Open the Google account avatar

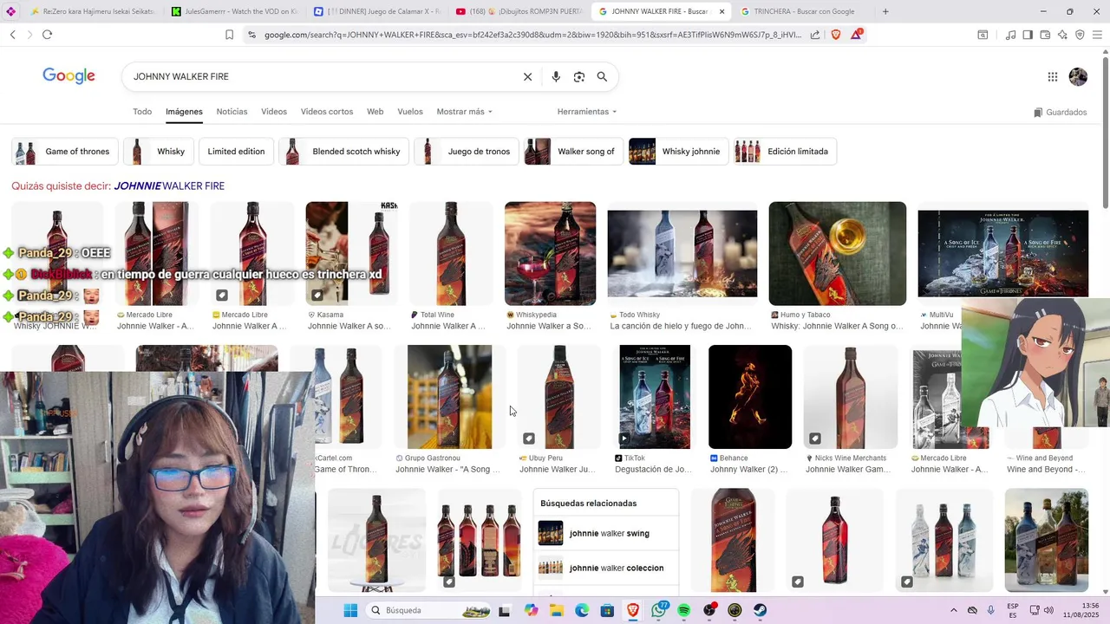1078,77
